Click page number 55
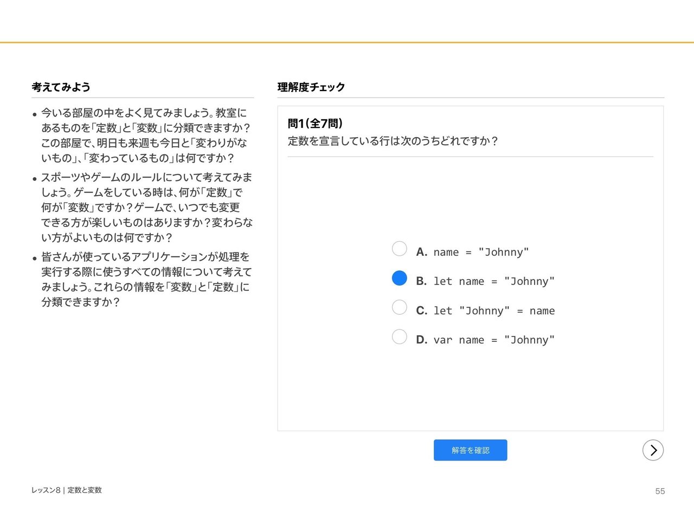Image resolution: width=694 pixels, height=506 pixels. point(660,491)
